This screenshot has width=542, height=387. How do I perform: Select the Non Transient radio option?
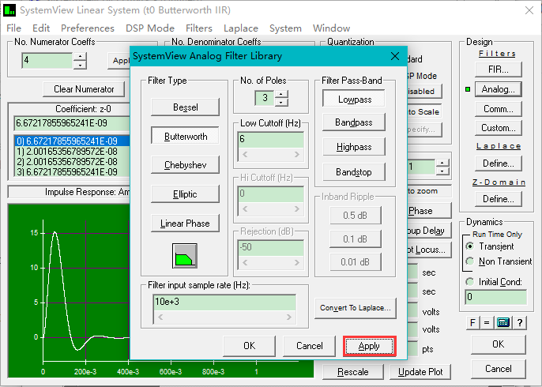point(470,261)
